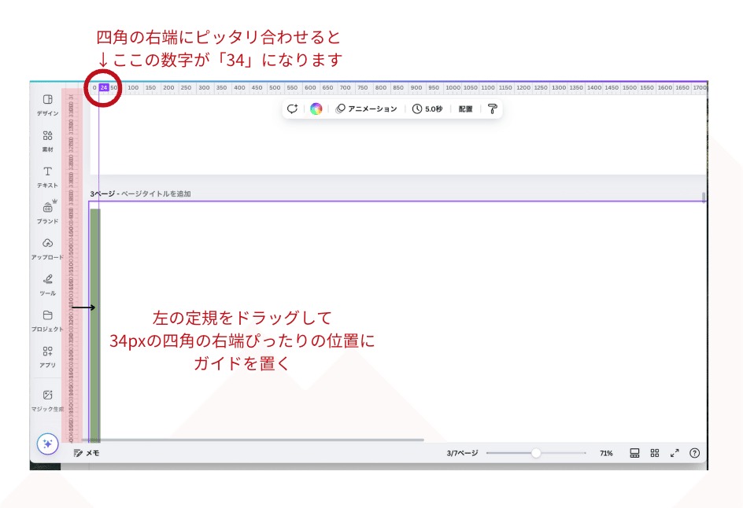Open the 素材 (Elements) sidebar panel
743x508 pixels.
[47, 141]
